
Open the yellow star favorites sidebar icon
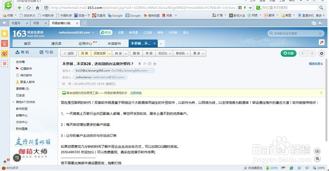tap(5, 34)
